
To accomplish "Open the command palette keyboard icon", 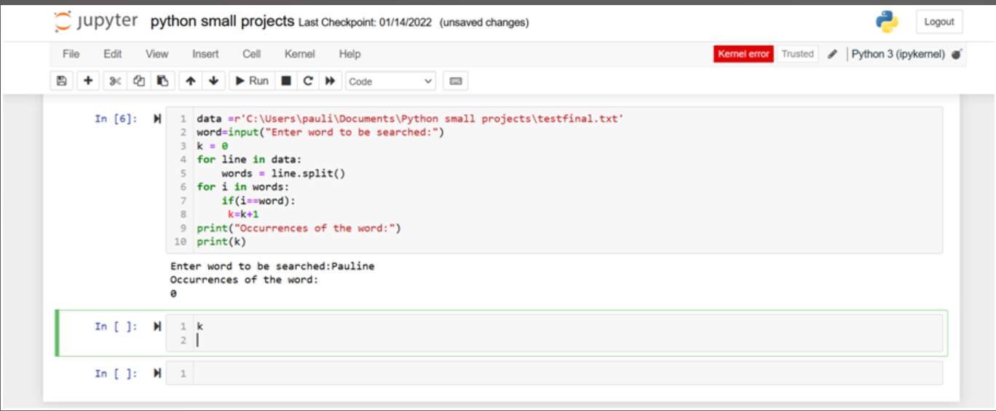I will (456, 81).
